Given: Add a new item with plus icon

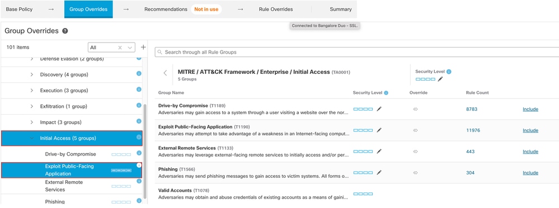Looking at the screenshot, I should pos(143,47).
